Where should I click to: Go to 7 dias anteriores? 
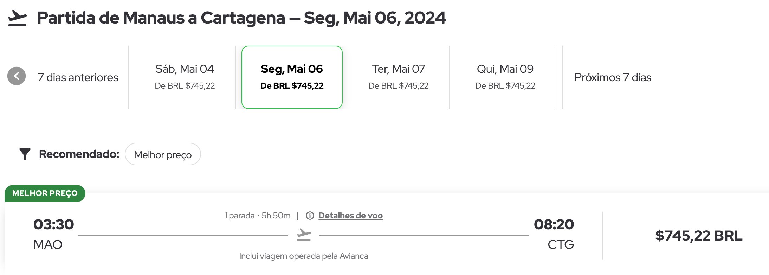pyautogui.click(x=78, y=77)
